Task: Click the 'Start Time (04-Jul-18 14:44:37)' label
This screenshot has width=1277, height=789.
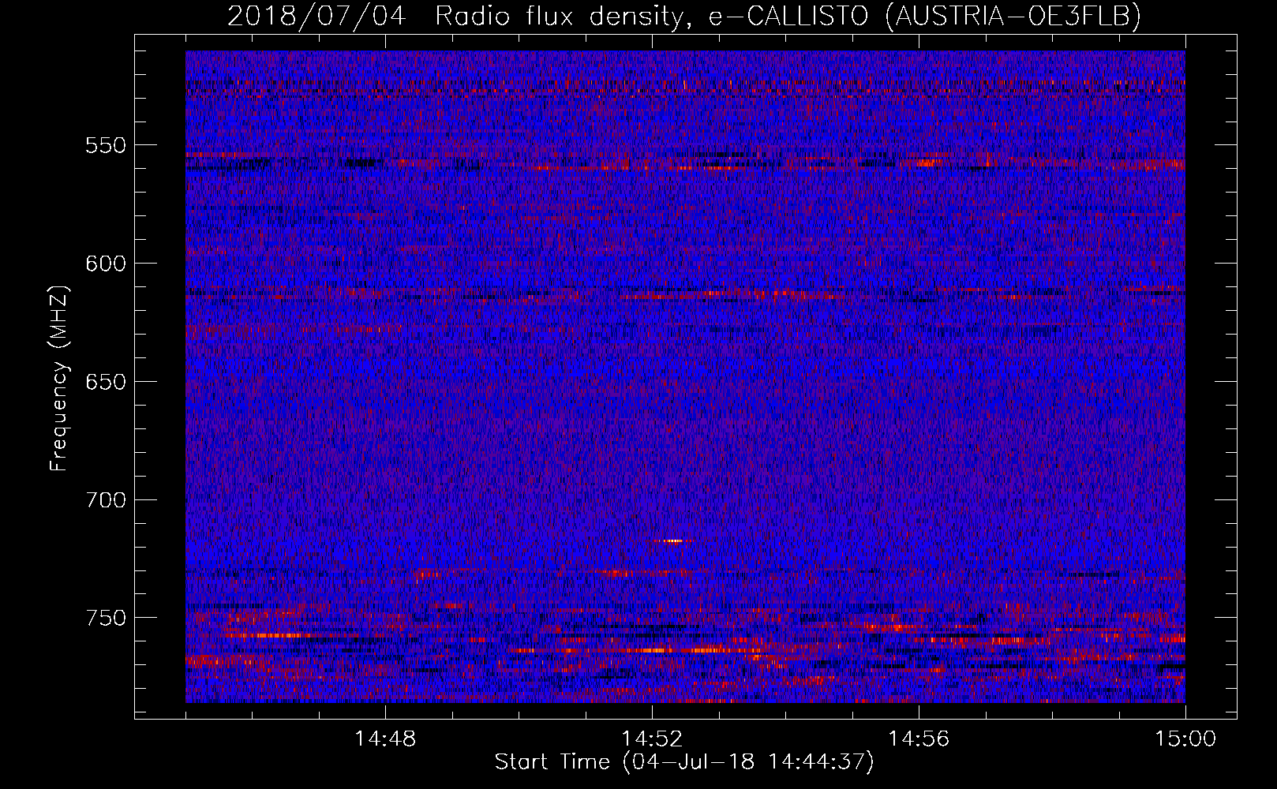Action: 684,762
